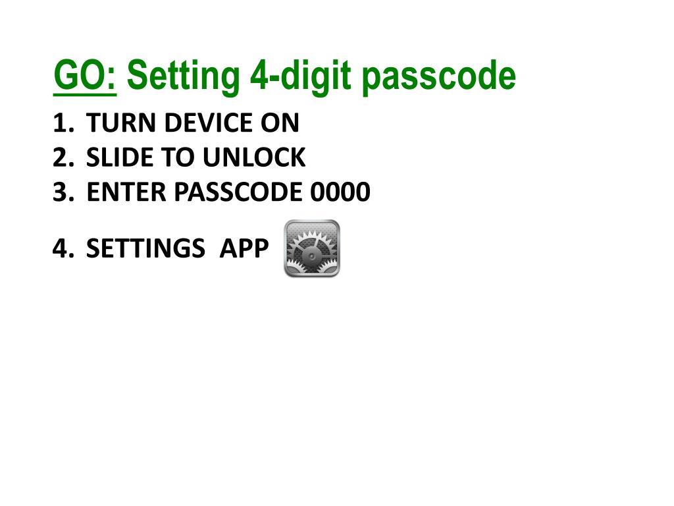The width and height of the screenshot is (674, 506).
Task: Select the list number 3.
Action: [64, 192]
